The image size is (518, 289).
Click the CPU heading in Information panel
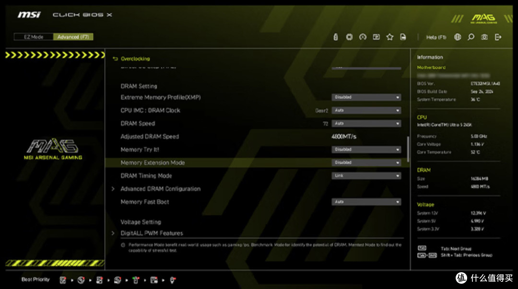[x=422, y=117]
